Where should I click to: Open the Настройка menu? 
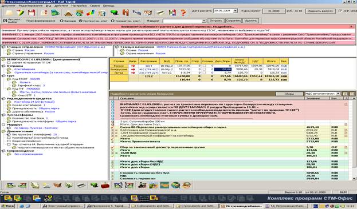(79, 6)
